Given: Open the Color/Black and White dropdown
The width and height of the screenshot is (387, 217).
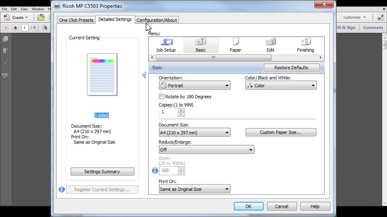Looking at the screenshot, I should click(281, 85).
